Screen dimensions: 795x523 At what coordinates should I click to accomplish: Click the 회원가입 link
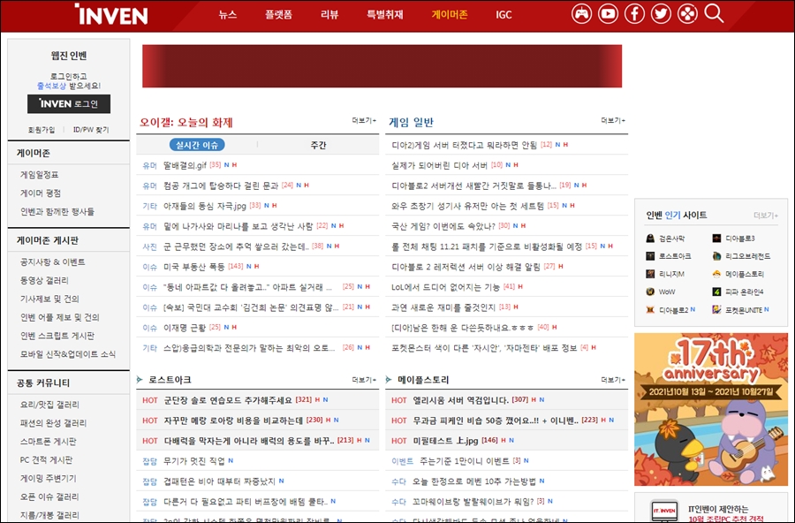tap(42, 130)
